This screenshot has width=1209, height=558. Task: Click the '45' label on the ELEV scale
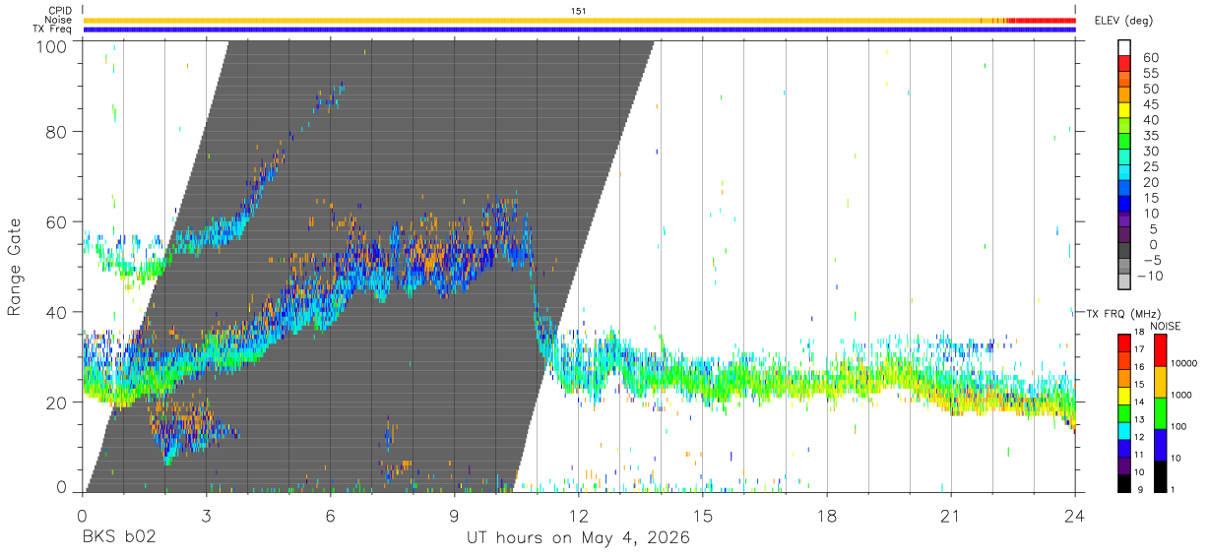1150,105
